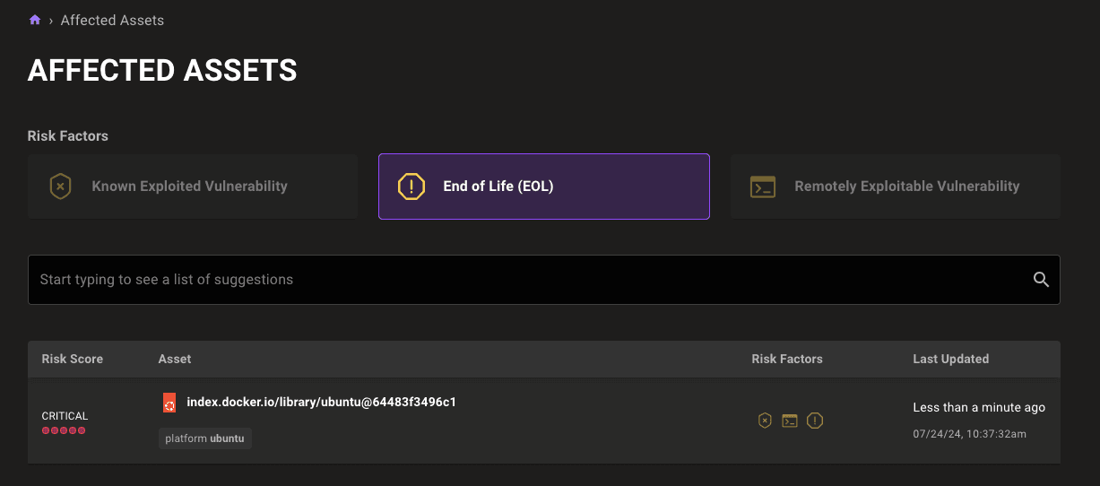Click the terminal icon on Remotely Exploitable card
Screen dimensions: 1100x486
tap(763, 187)
